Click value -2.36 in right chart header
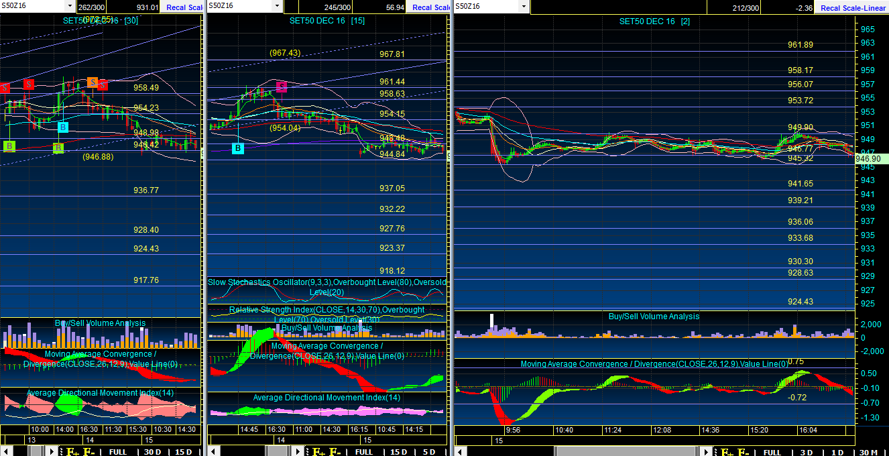The image size is (889, 456). point(804,7)
